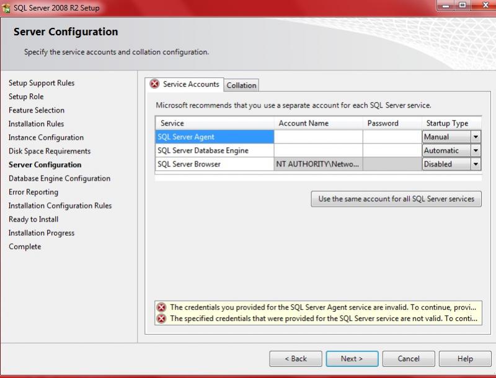The height and width of the screenshot is (378, 496).
Task: Select Complete step in sidebar
Action: [x=25, y=246]
